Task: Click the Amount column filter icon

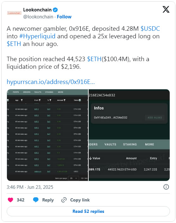Action: (x=65, y=100)
